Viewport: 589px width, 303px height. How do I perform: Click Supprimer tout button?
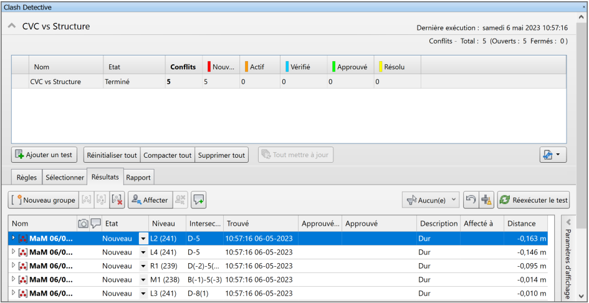click(222, 155)
